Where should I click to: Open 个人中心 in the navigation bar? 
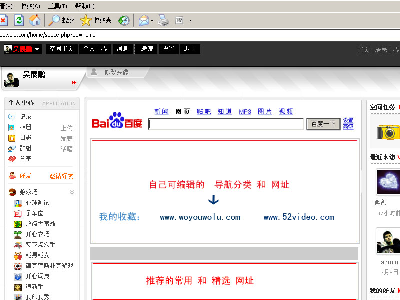(x=95, y=49)
